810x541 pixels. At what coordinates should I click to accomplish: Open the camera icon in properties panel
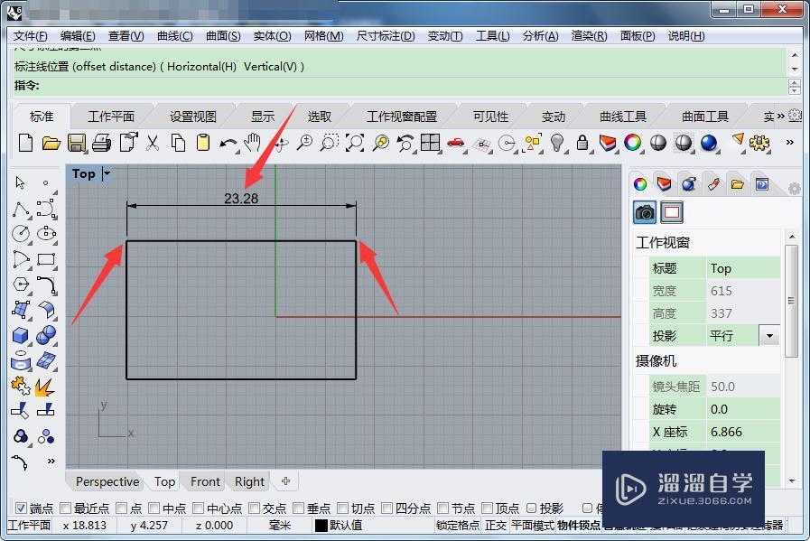click(643, 212)
